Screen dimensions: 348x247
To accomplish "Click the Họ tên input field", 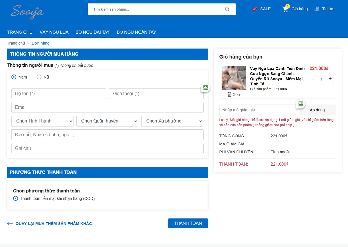I will tap(59, 94).
